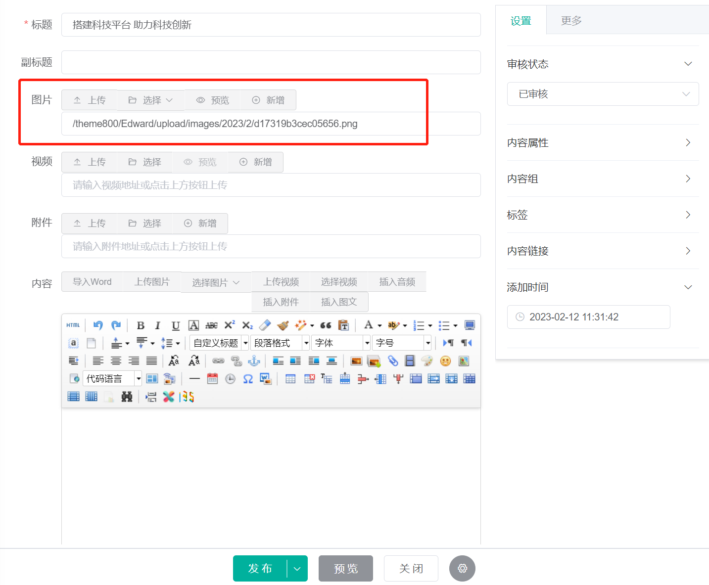This screenshot has height=585, width=709.
Task: Click the delete table icon
Action: coord(309,379)
